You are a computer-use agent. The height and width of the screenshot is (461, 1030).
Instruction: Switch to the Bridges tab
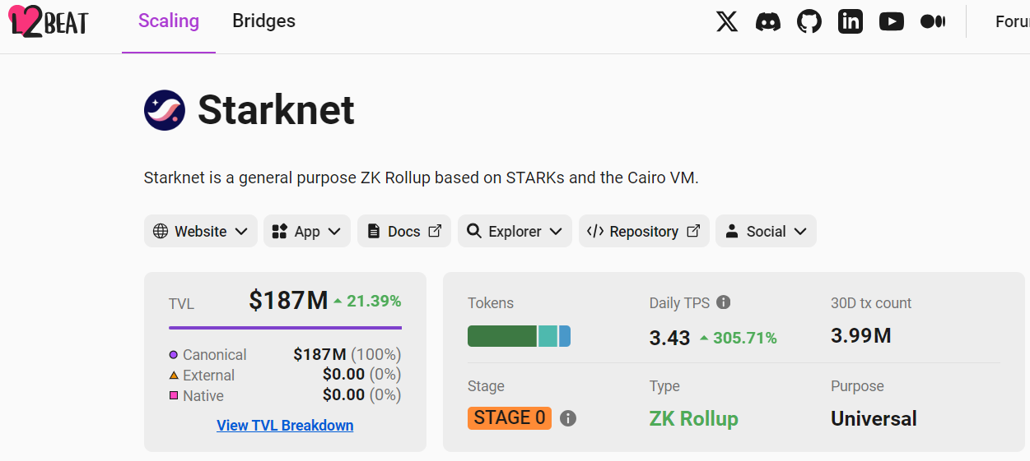tap(263, 21)
